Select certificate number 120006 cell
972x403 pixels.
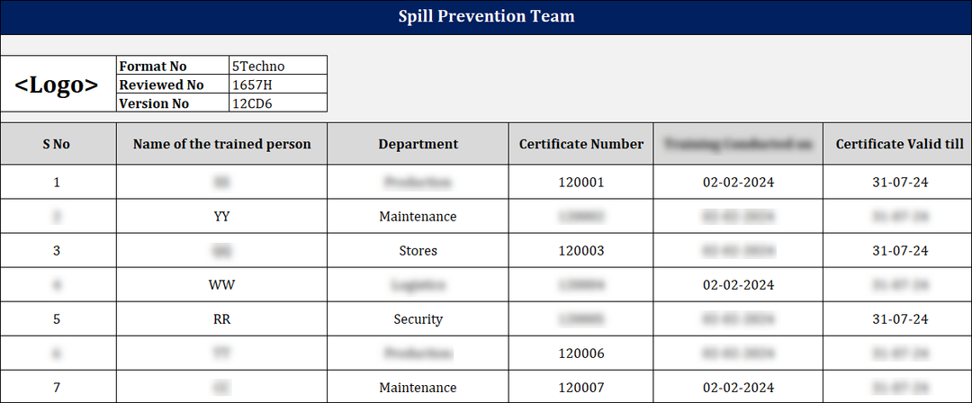click(x=580, y=354)
